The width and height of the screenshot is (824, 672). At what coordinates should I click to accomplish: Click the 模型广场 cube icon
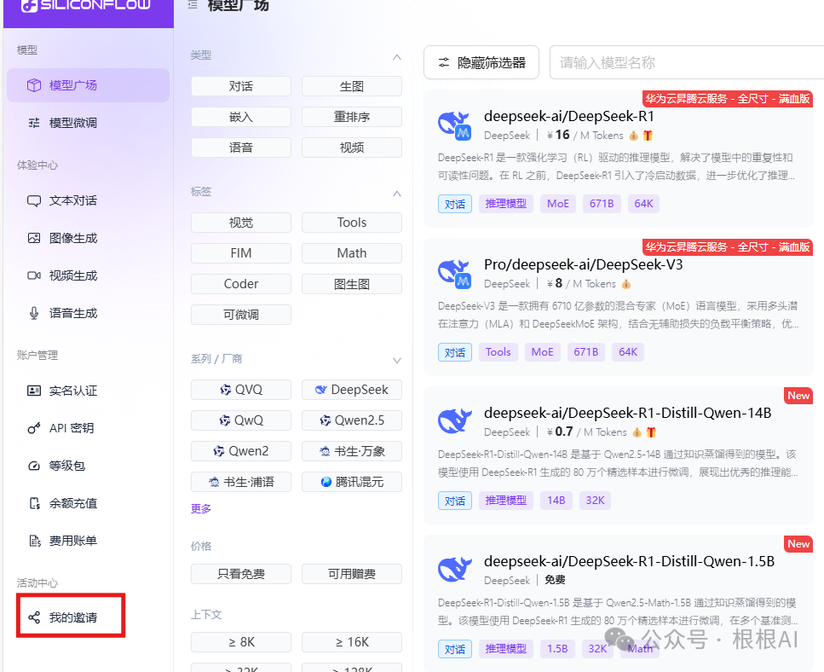[x=34, y=85]
